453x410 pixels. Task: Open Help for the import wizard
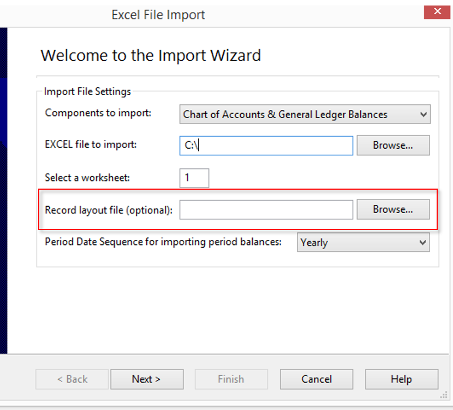coord(401,379)
